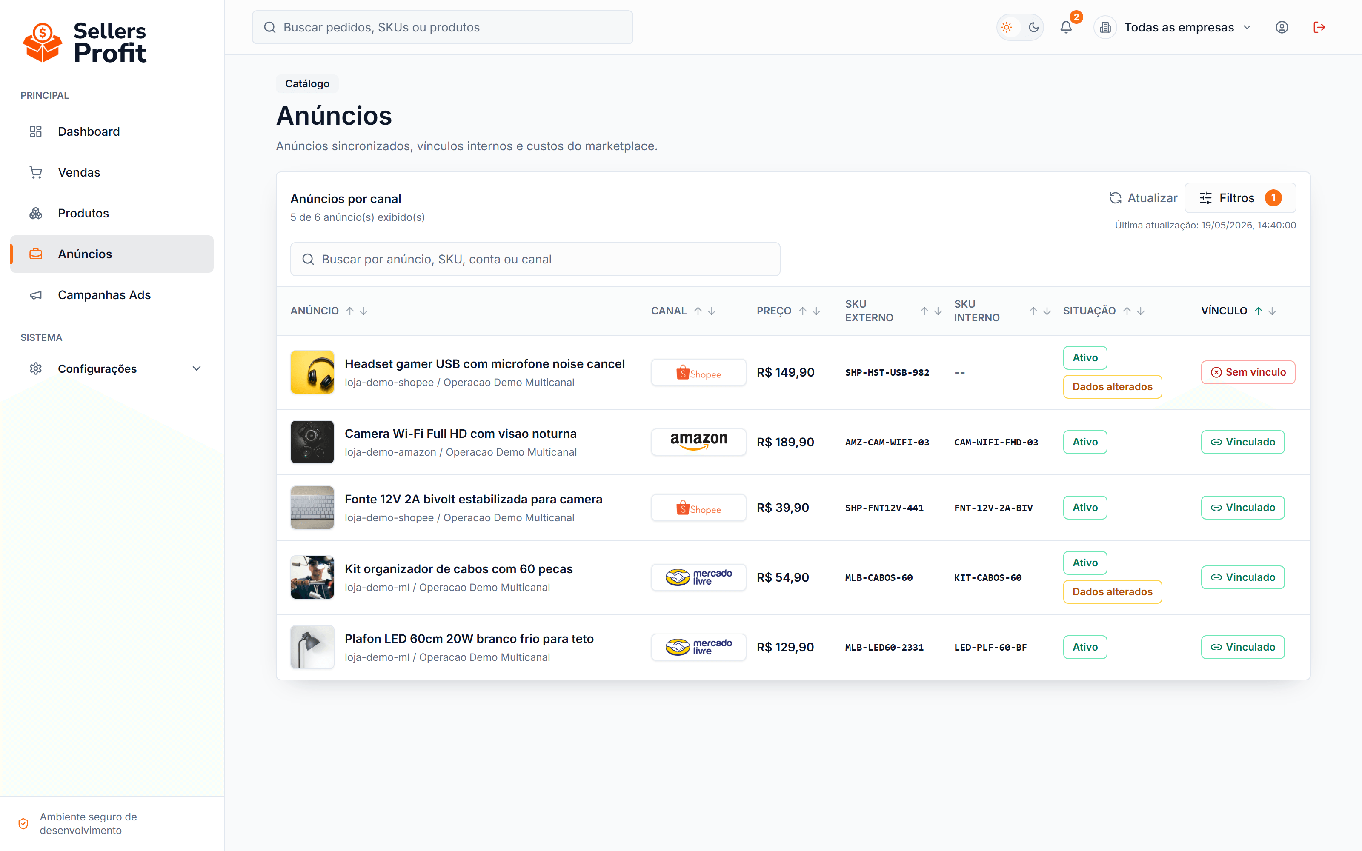The image size is (1362, 851).
Task: Click Vinculado tag on Plafon LED row
Action: point(1243,647)
